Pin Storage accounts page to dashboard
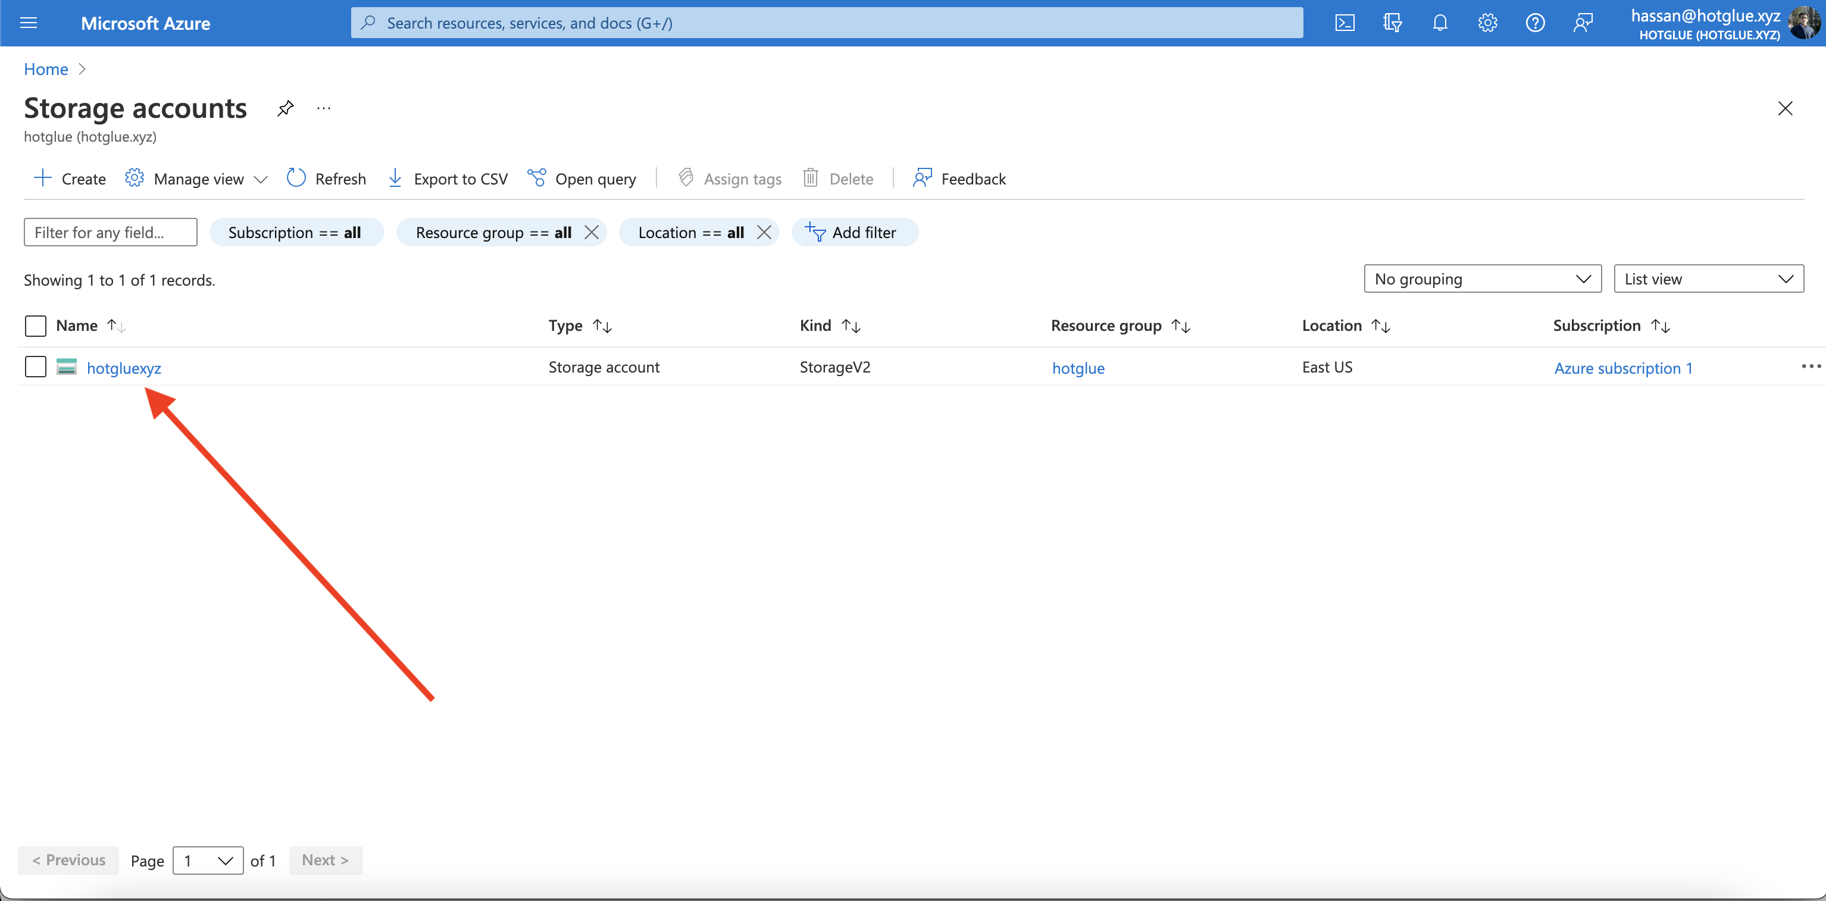1826x901 pixels. tap(285, 108)
